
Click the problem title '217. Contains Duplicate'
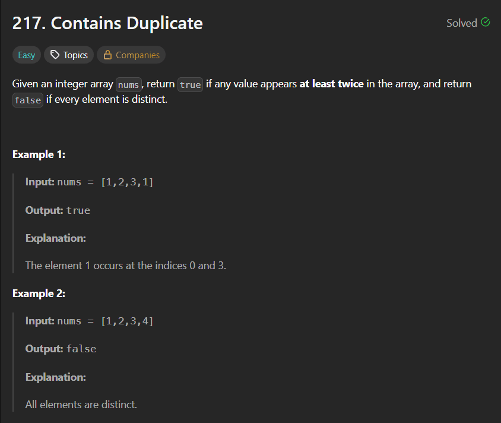(x=107, y=23)
